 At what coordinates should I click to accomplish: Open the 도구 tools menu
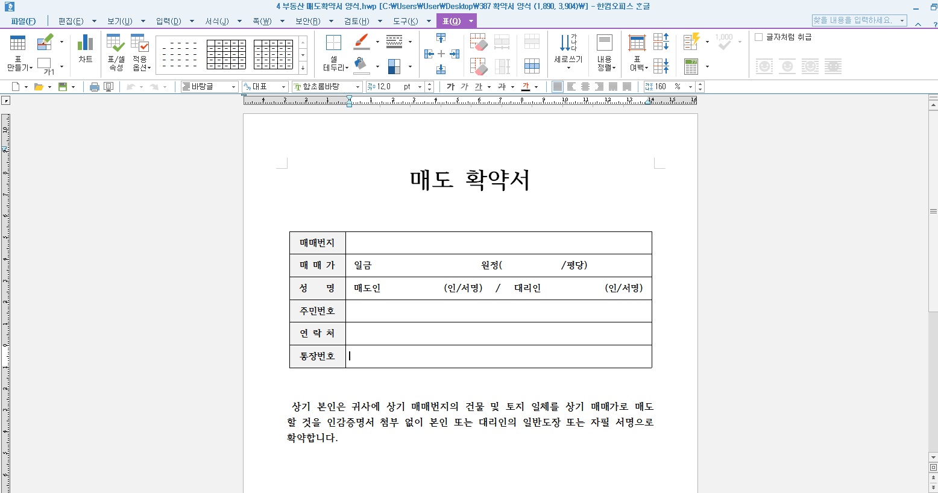click(405, 21)
